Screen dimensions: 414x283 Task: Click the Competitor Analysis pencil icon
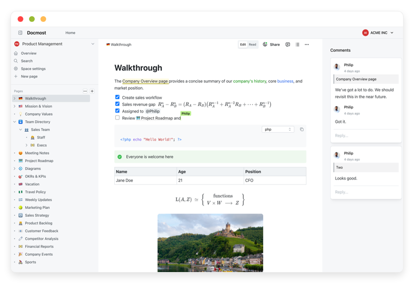pos(20,239)
